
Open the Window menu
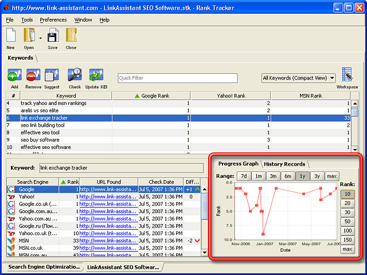click(83, 20)
